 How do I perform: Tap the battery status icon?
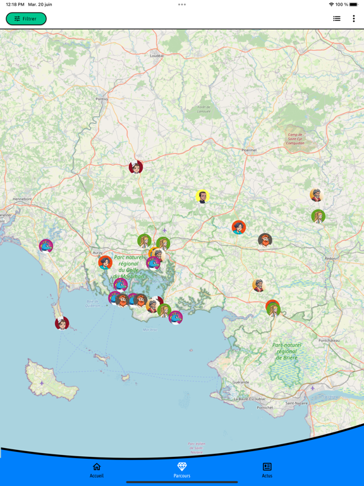click(x=353, y=4)
